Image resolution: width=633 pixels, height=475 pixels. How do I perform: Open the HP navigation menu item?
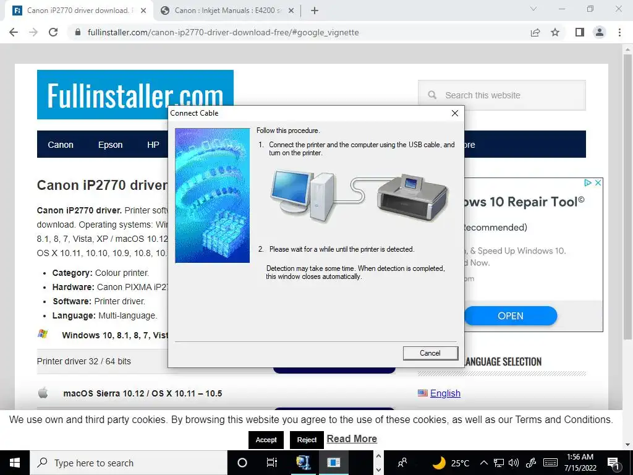(x=153, y=145)
